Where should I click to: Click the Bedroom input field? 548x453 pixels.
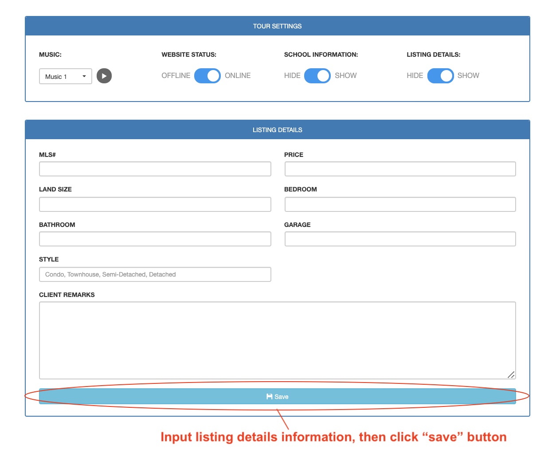(400, 204)
